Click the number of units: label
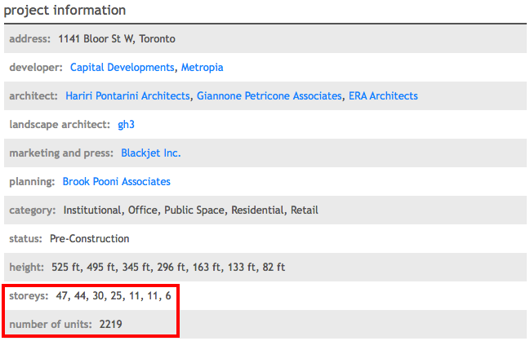Viewport: 530px width, 341px height. click(51, 324)
